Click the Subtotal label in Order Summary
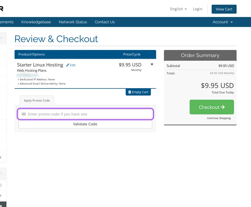Screen dimensions: 251x207 pyautogui.click(x=173, y=66)
